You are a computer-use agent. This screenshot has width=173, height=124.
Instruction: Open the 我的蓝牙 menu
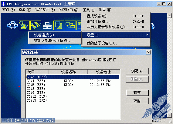(45, 10)
